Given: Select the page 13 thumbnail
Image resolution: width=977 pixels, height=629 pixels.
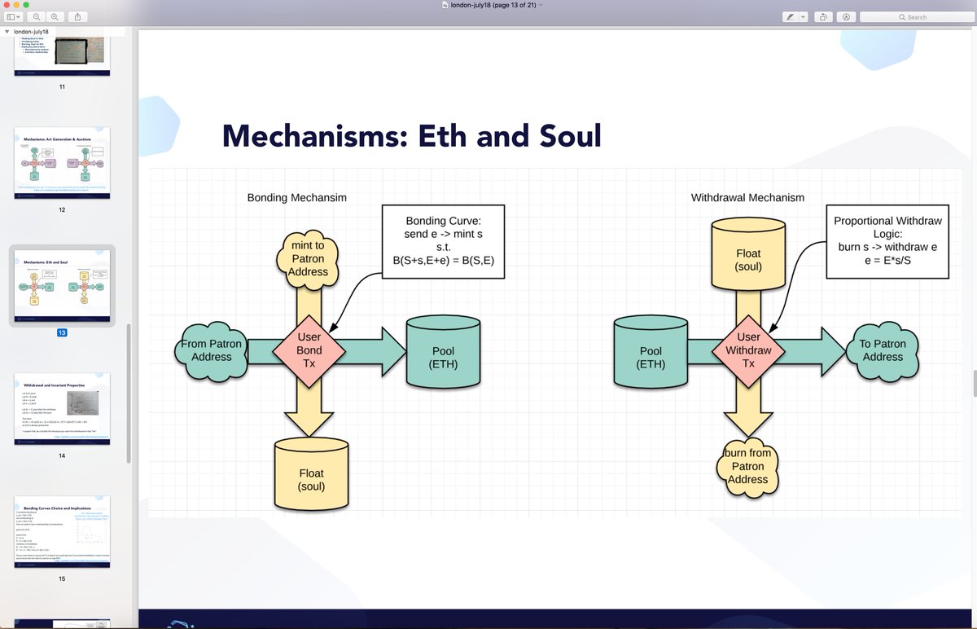Looking at the screenshot, I should click(62, 286).
